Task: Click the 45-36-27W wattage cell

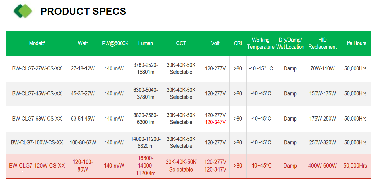Action: tap(83, 93)
